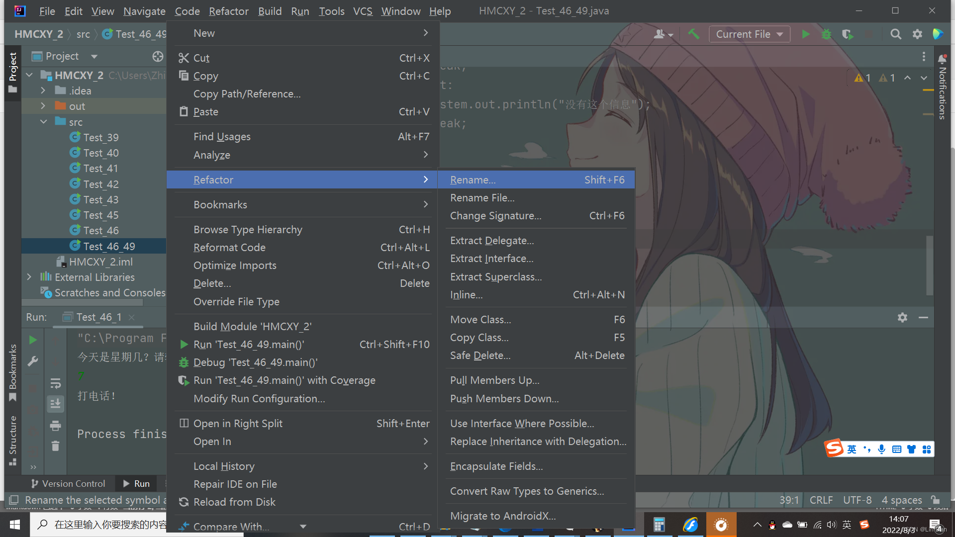This screenshot has width=955, height=537.
Task: Open the Code menu in menu bar
Action: tap(187, 11)
